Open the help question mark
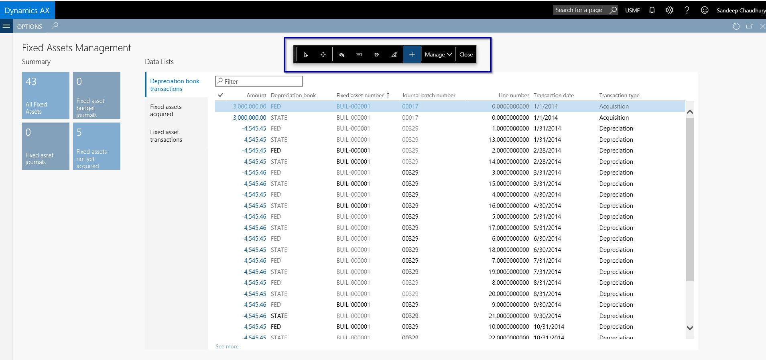Screen dimensions: 766x360 click(x=687, y=10)
